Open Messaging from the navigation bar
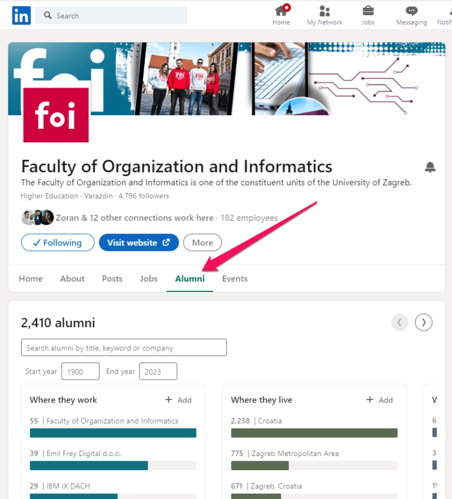Image resolution: width=452 pixels, height=499 pixels. coord(411,12)
